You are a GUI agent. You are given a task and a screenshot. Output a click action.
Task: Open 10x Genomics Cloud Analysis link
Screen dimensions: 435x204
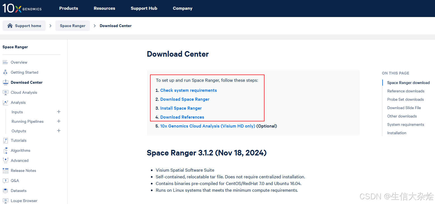click(x=208, y=126)
